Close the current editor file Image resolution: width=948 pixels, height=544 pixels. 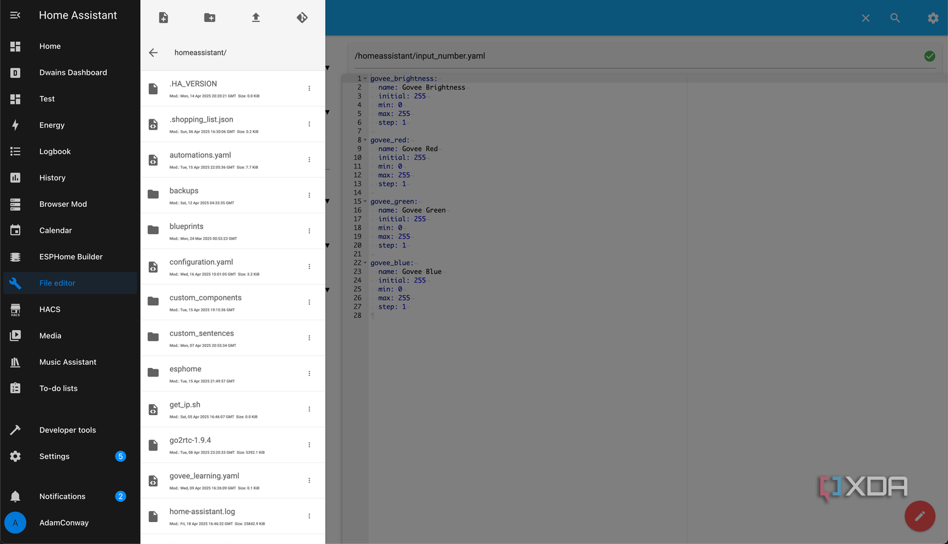point(865,18)
